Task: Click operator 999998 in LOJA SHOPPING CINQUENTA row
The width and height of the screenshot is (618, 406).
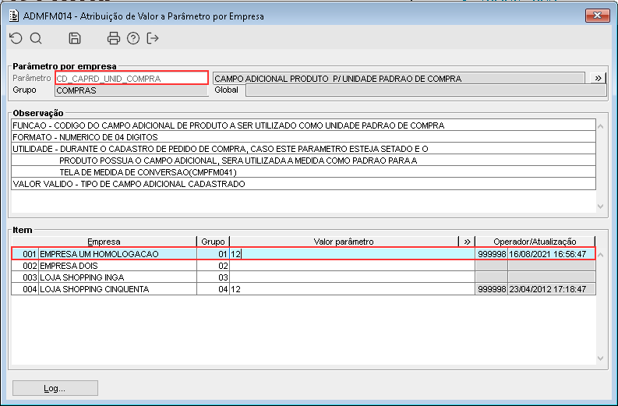Action: pos(492,289)
